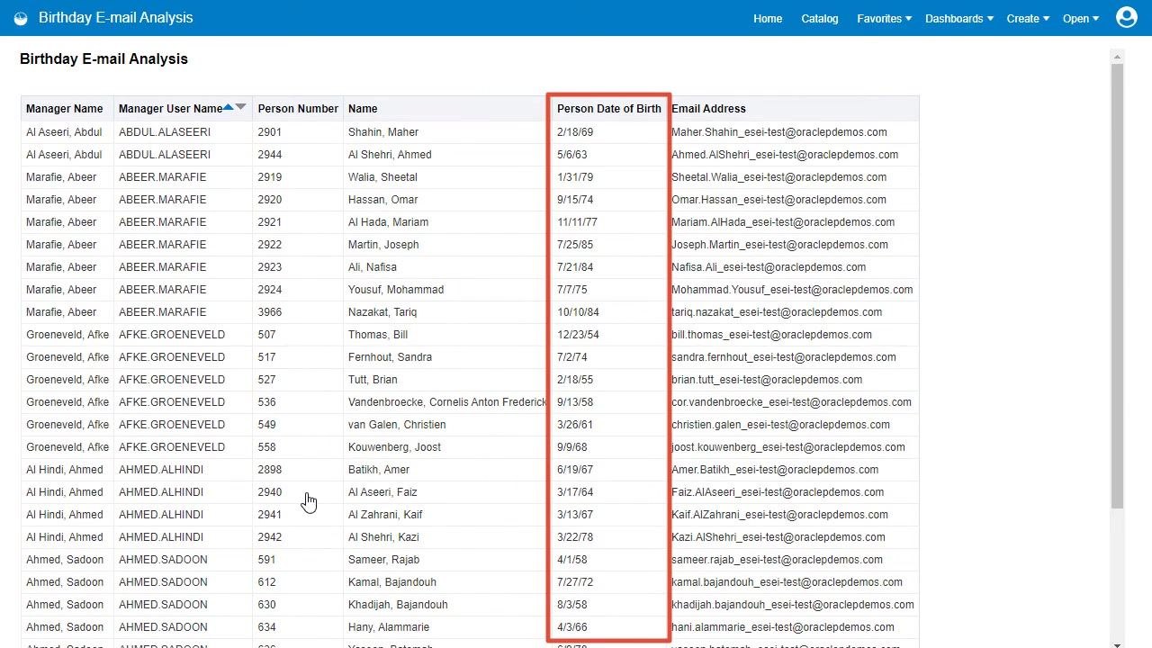Image resolution: width=1152 pixels, height=648 pixels.
Task: Select the name cell 'Shahin, Maher'
Action: [383, 132]
